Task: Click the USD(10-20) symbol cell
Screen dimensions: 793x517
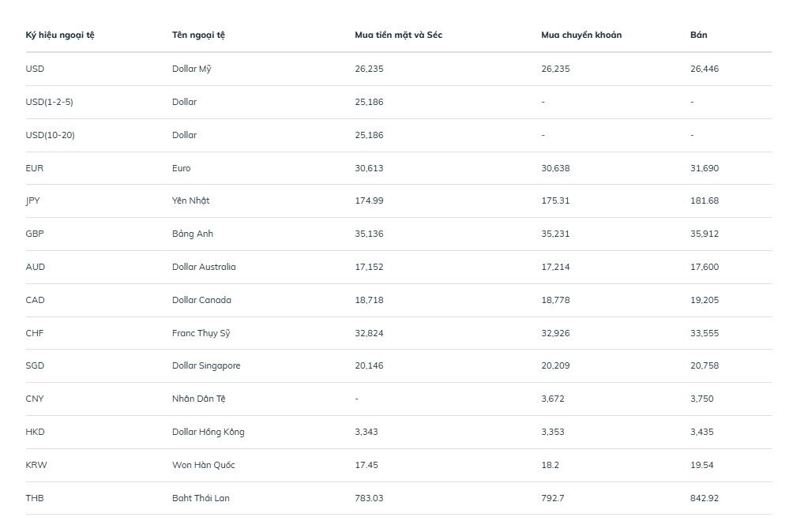Action: click(50, 136)
